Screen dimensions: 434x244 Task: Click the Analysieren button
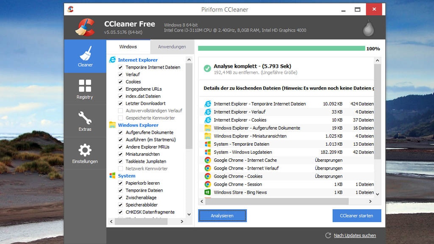[222, 216]
